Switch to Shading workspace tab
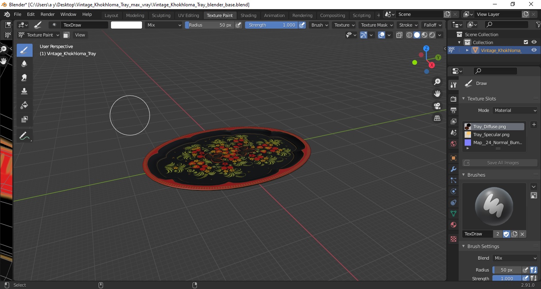The width and height of the screenshot is (541, 289). [x=249, y=15]
